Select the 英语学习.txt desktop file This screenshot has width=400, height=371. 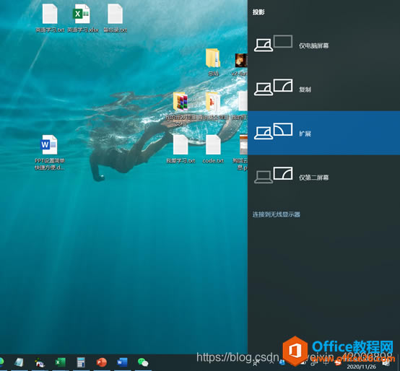tap(50, 18)
